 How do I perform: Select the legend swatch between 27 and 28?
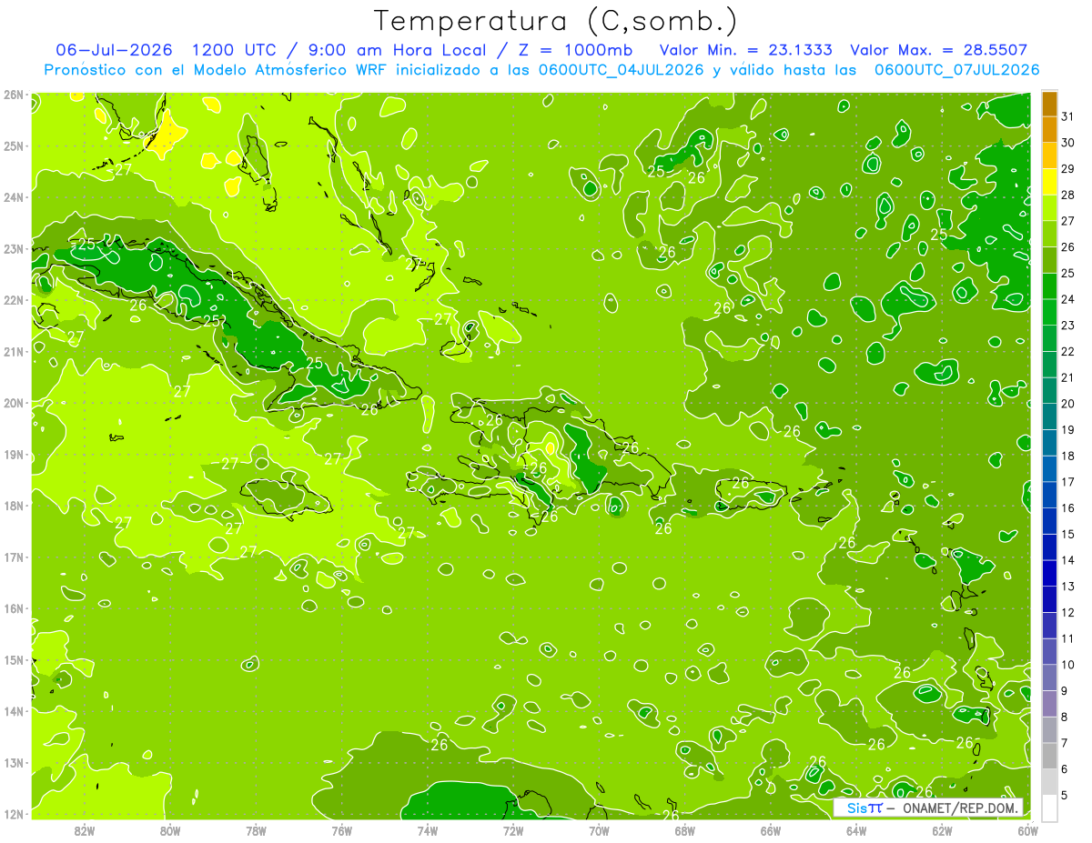[x=1049, y=207]
